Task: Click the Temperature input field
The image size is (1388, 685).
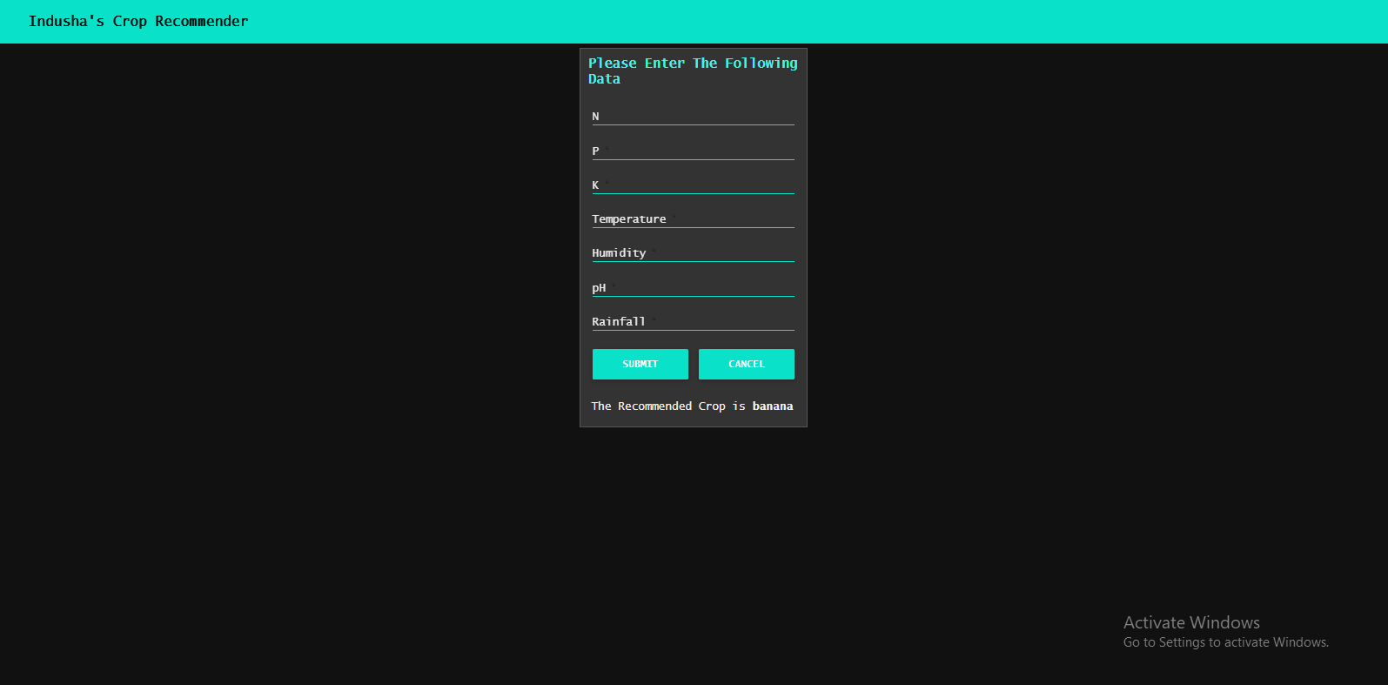Action: tap(693, 218)
